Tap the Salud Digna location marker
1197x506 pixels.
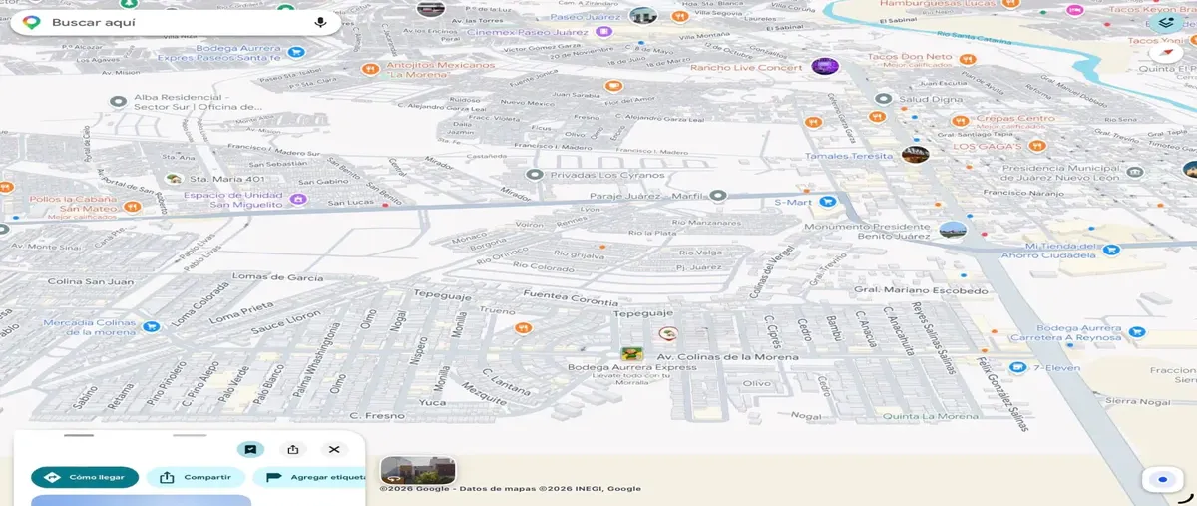(x=883, y=99)
